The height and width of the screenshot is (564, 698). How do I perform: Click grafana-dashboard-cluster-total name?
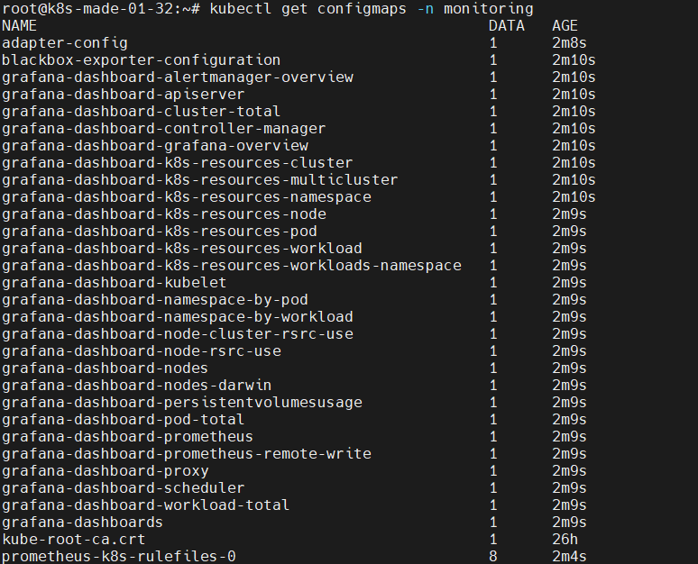click(141, 111)
